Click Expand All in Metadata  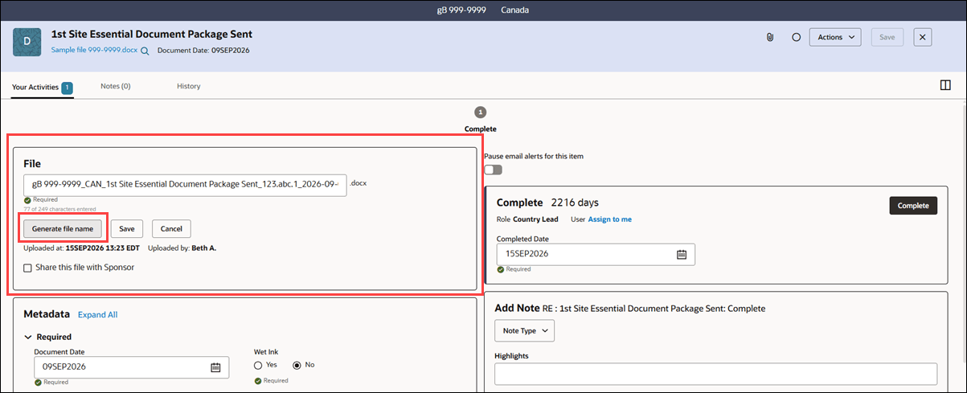tap(97, 314)
